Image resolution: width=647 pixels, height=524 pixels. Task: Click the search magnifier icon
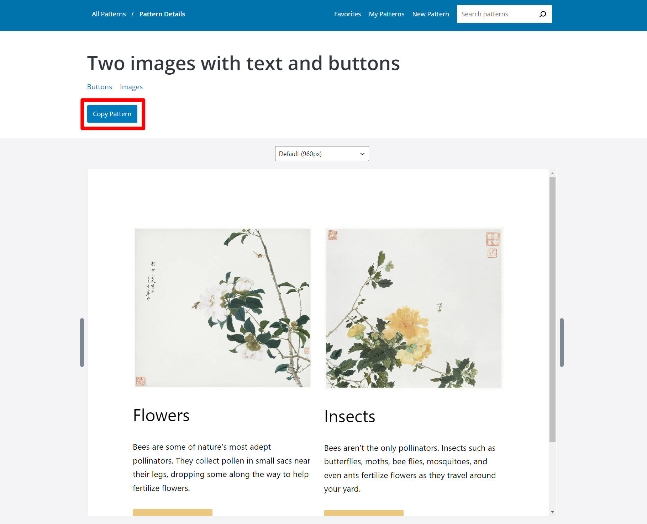[543, 14]
